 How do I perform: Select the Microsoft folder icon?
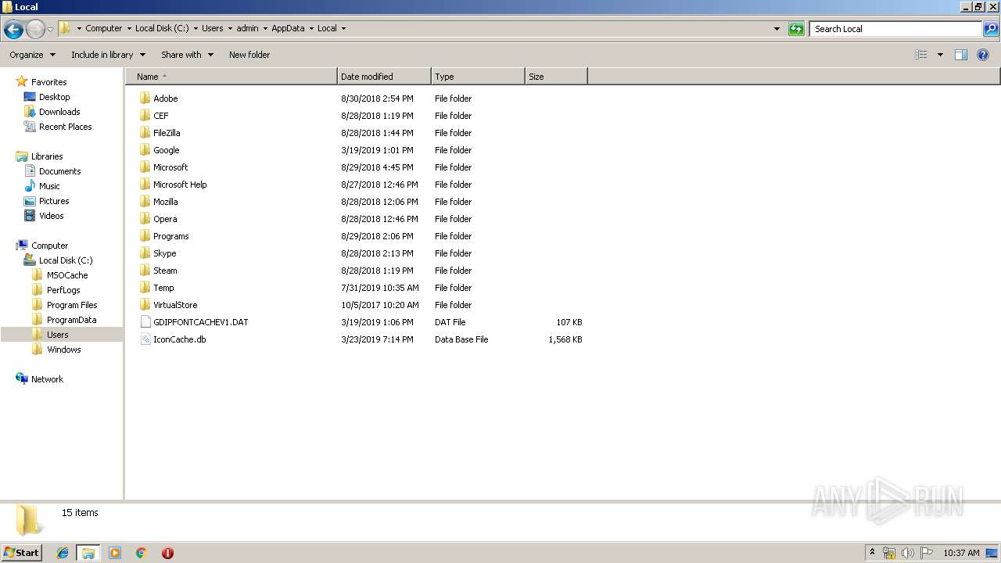tap(145, 167)
